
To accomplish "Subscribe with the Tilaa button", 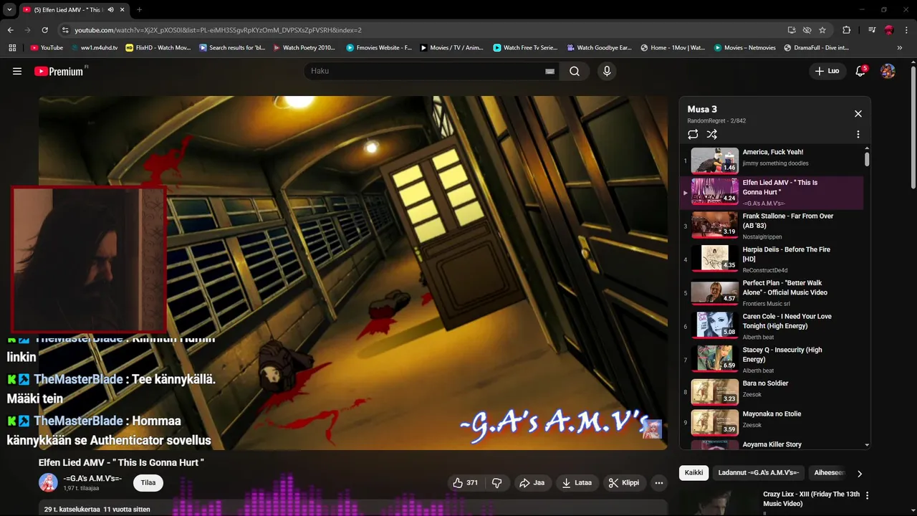I will tap(148, 482).
